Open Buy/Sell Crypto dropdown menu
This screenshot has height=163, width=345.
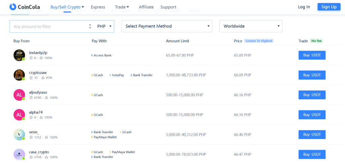click(x=67, y=7)
